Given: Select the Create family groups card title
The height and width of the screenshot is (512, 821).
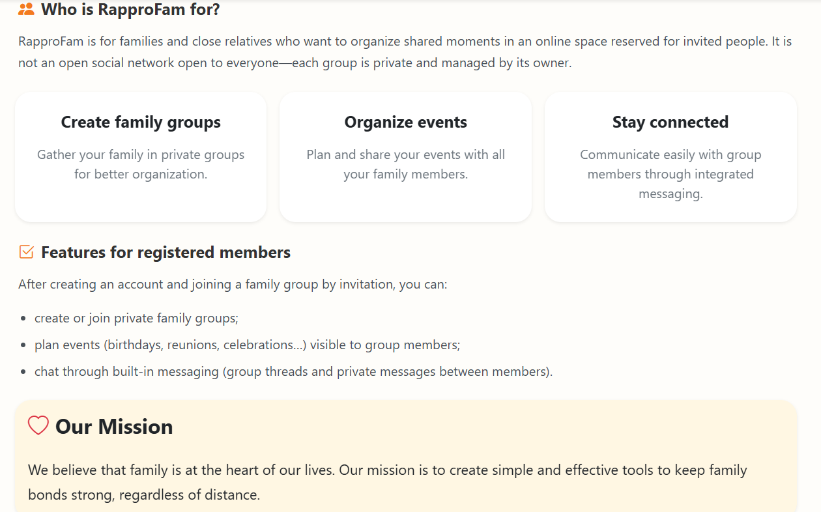Looking at the screenshot, I should [141, 122].
